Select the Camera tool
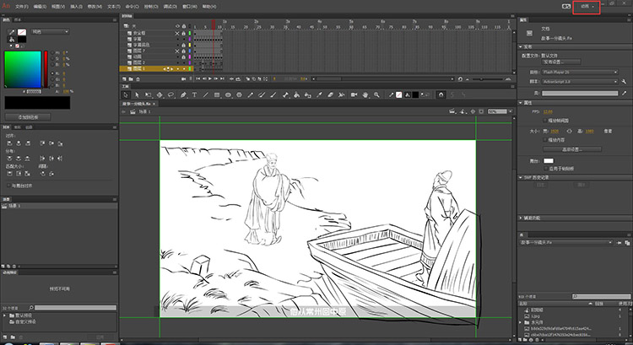Image resolution: width=633 pixels, height=345 pixels. tap(354, 94)
